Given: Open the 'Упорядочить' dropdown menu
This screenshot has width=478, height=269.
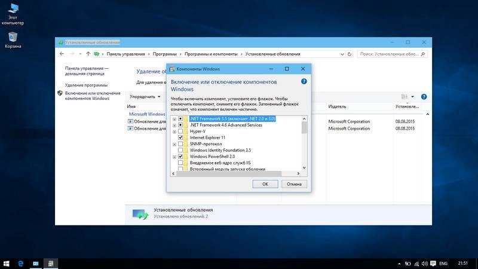Looking at the screenshot, I should pos(145,97).
